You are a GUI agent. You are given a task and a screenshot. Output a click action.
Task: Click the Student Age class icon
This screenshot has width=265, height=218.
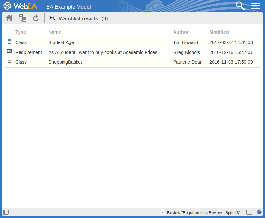(10, 42)
